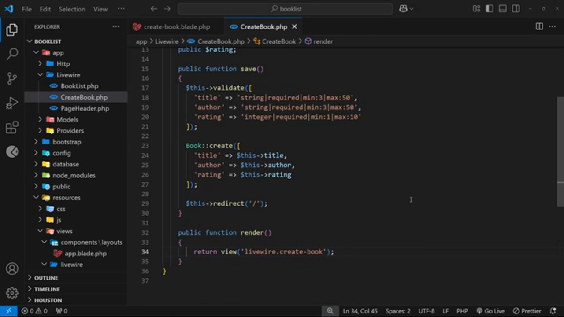Open the ports forwarded indicator in status bar
564x317 pixels.
click(x=61, y=311)
